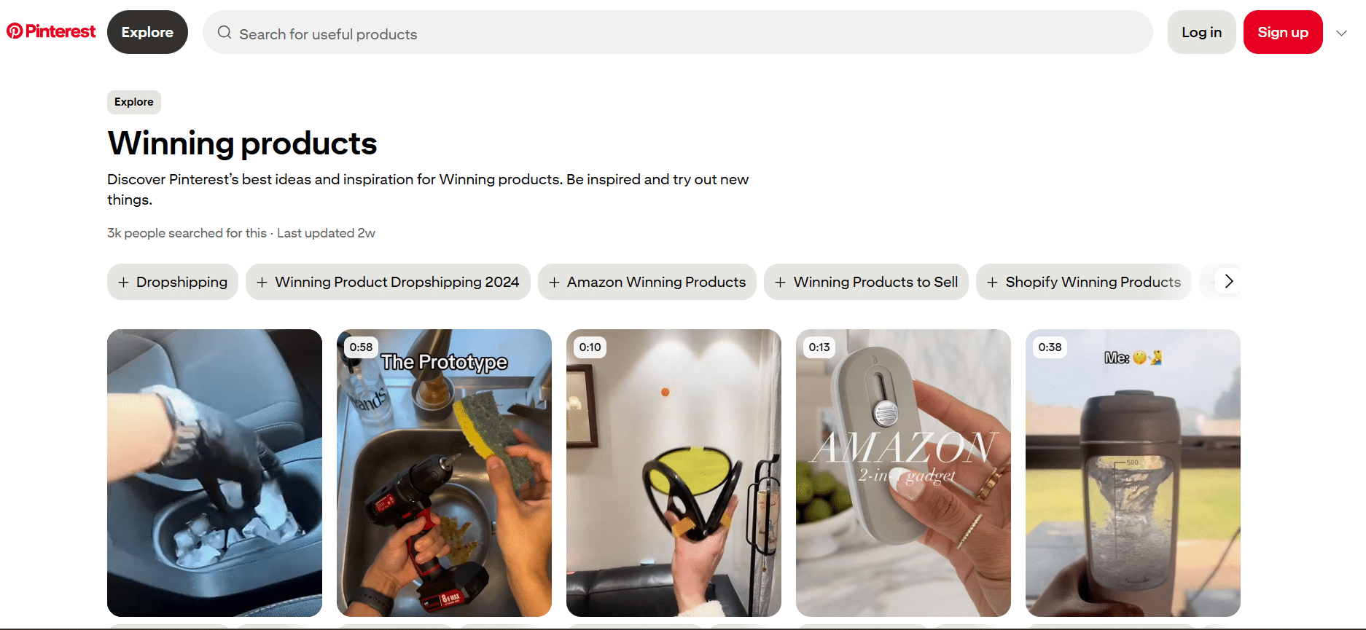Click the Log in button
This screenshot has width=1366, height=630.
pyautogui.click(x=1201, y=32)
